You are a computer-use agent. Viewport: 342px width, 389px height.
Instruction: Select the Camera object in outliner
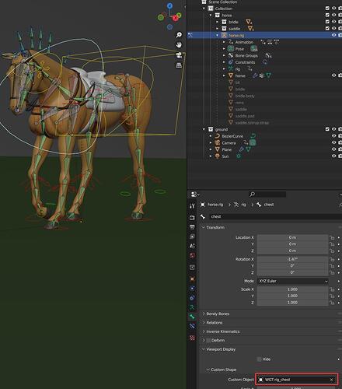click(229, 143)
